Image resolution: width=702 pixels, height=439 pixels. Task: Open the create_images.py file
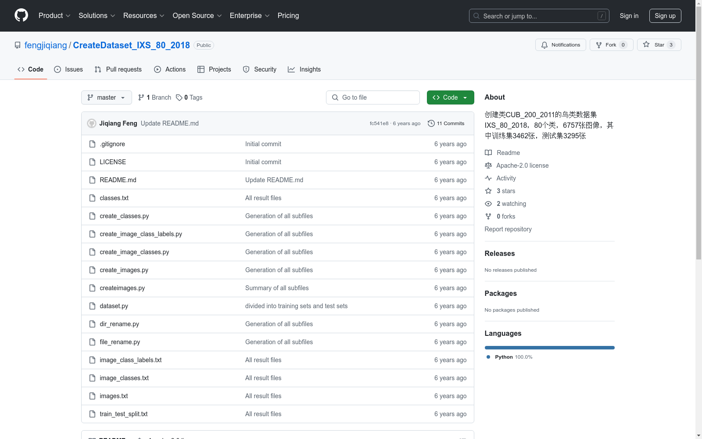pyautogui.click(x=124, y=270)
